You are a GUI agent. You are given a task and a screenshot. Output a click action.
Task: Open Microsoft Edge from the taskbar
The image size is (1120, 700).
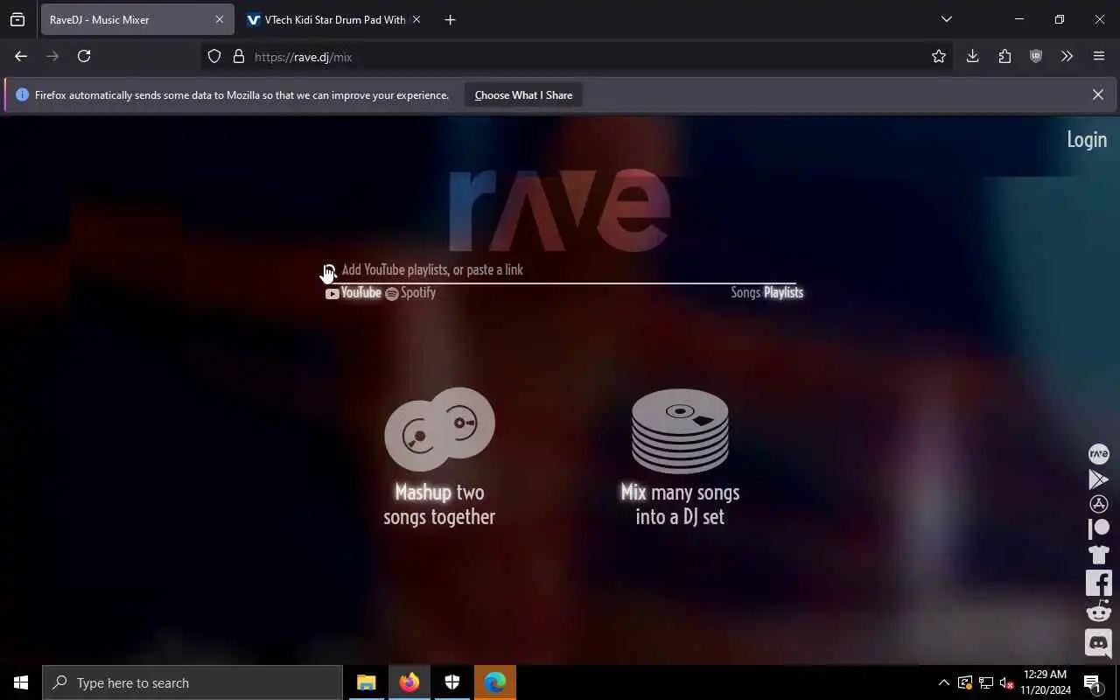pos(495,682)
